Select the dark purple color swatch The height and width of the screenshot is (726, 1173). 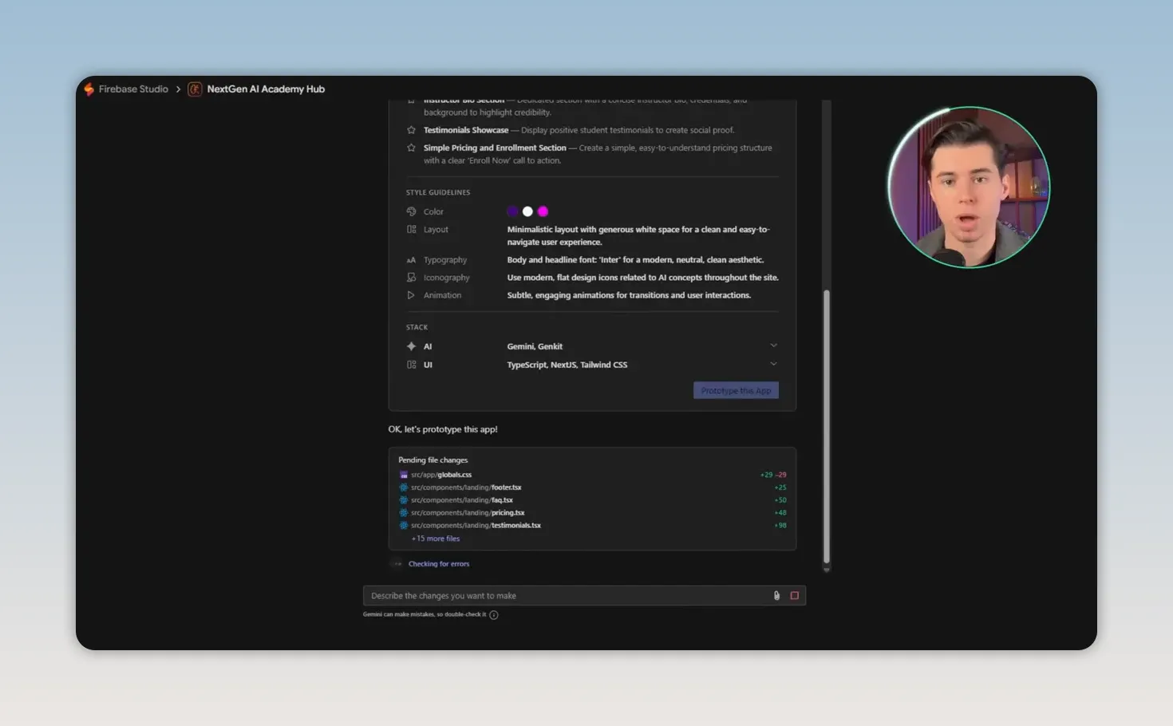(x=512, y=211)
